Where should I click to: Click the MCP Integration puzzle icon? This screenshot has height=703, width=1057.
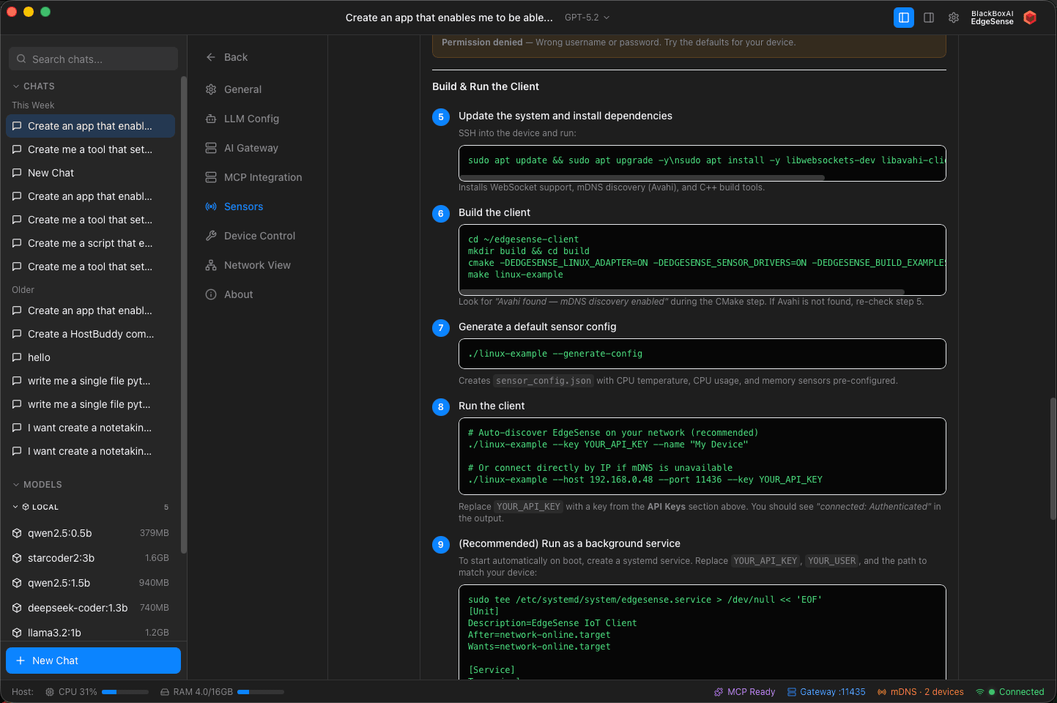tap(210, 177)
